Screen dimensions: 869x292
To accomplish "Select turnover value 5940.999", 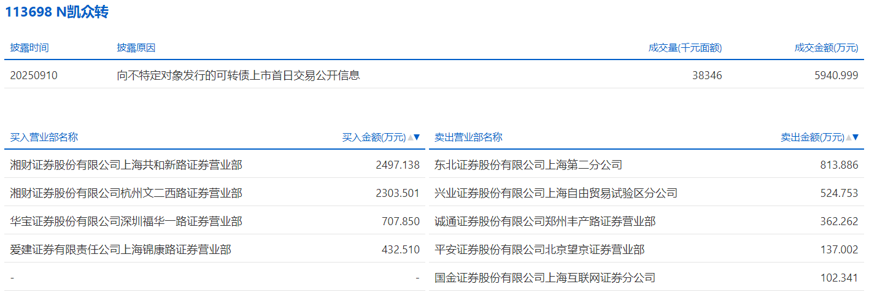I will tap(836, 75).
